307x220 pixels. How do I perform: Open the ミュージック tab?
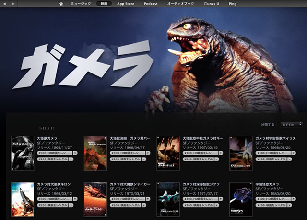(x=81, y=4)
